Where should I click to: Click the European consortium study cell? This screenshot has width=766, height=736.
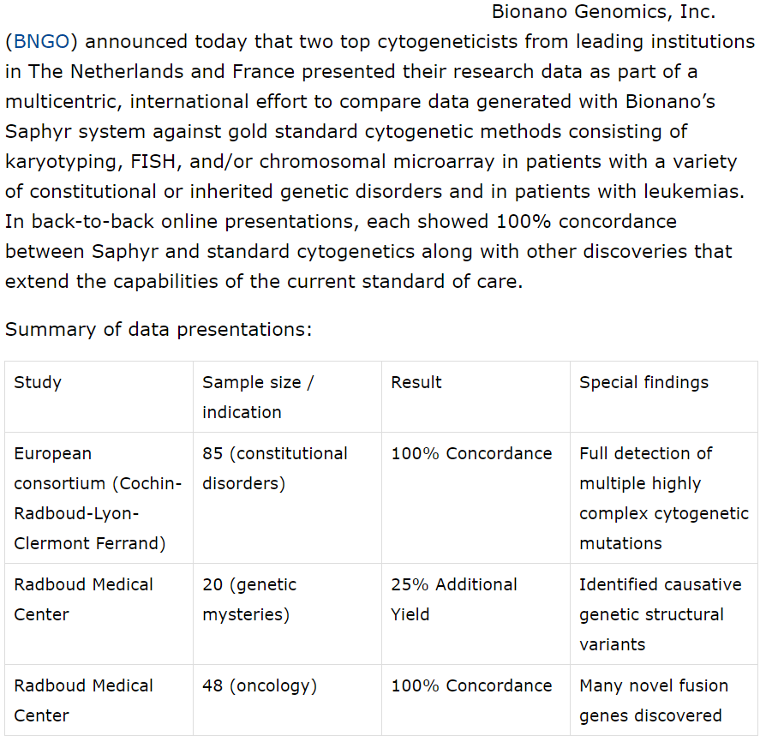pyautogui.click(x=98, y=498)
